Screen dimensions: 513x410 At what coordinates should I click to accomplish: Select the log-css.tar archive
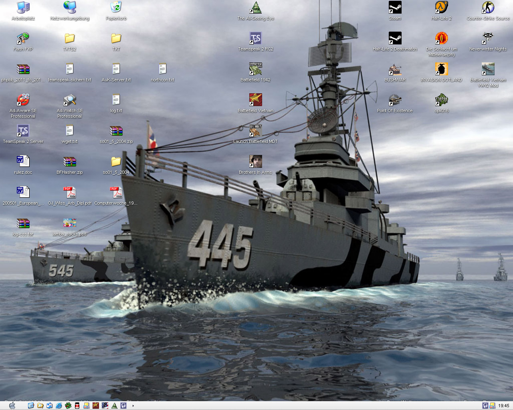23,227
